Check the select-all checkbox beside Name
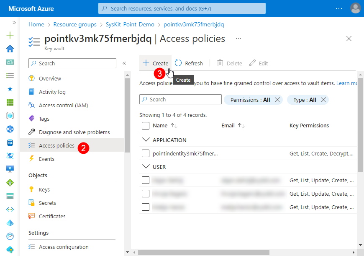Viewport: 364px width, 256px height. point(145,125)
